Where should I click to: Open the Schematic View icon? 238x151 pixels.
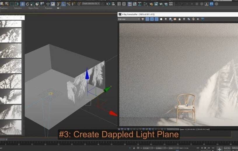(x=140, y=4)
